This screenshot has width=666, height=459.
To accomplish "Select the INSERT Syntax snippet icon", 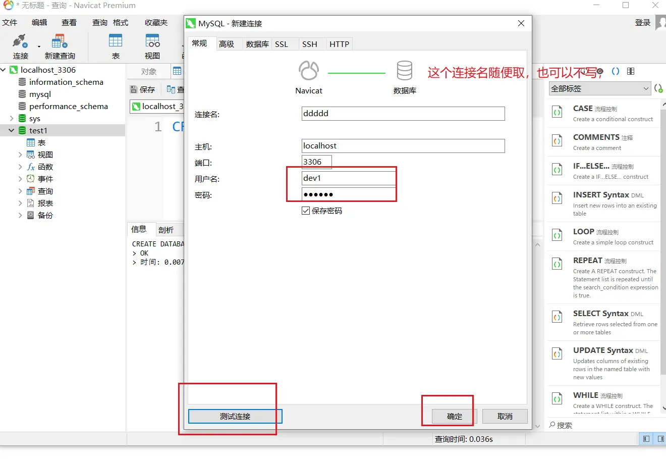I will tap(557, 199).
